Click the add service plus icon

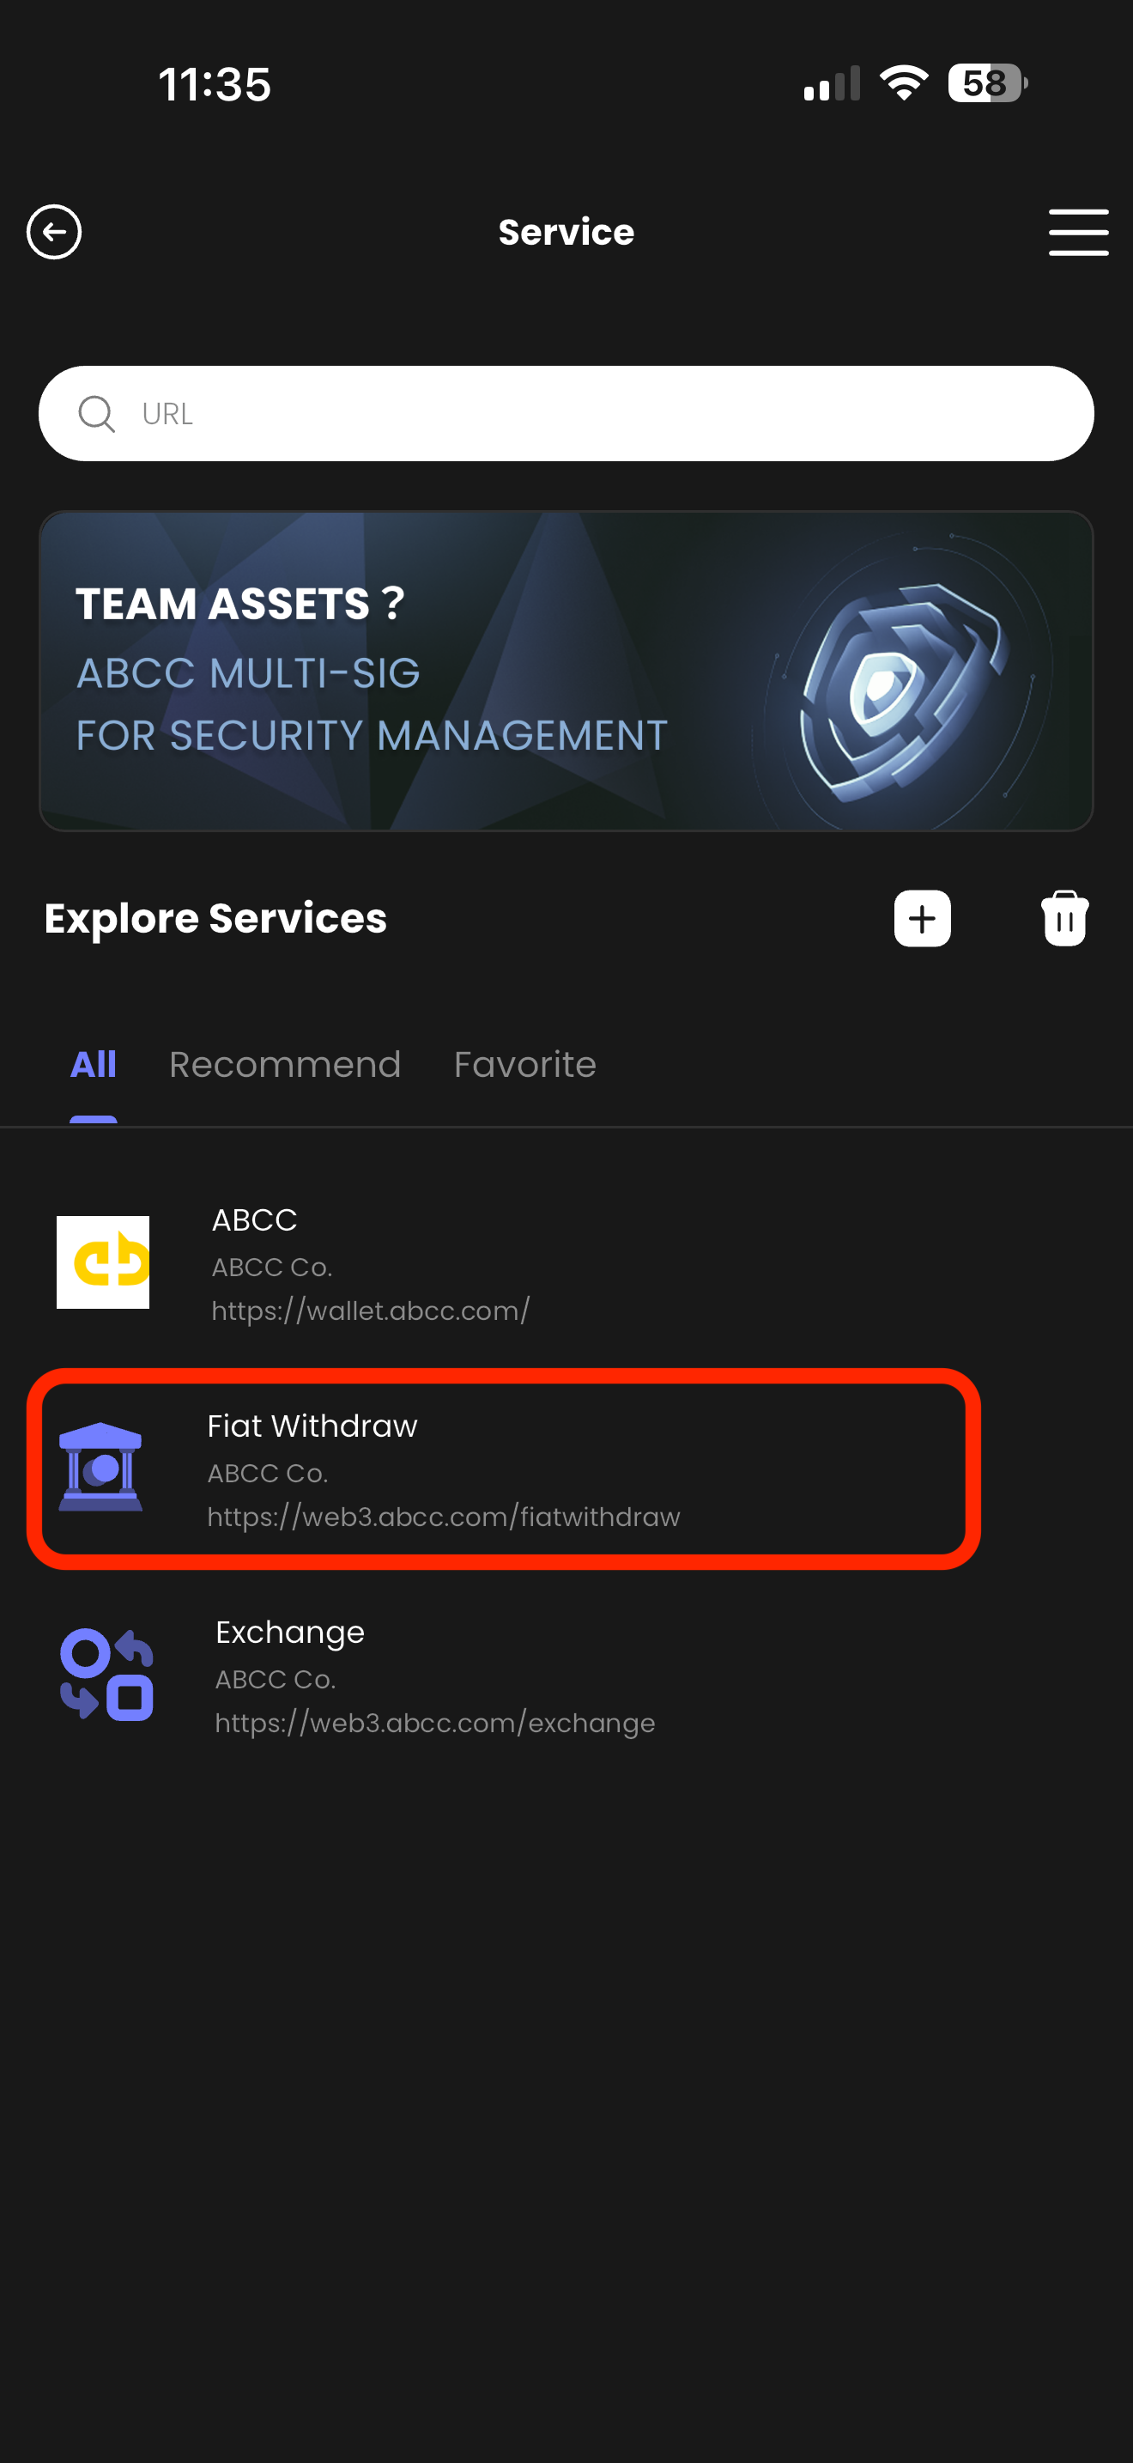(922, 919)
